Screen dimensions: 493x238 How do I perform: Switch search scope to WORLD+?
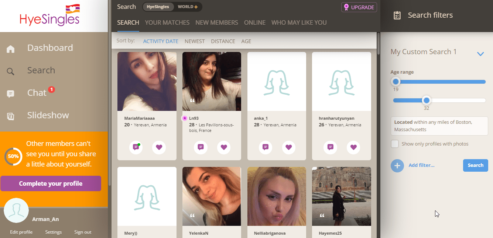[188, 7]
